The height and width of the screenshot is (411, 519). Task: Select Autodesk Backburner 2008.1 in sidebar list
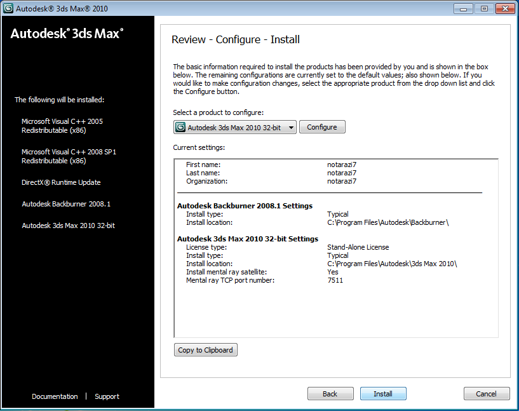66,204
